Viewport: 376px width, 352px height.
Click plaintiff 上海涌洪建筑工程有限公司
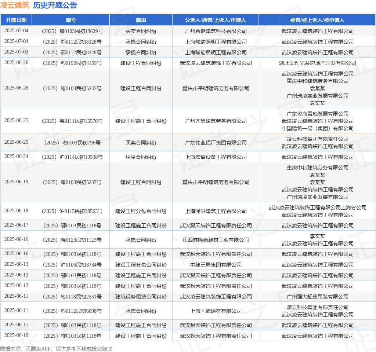coord(216,211)
